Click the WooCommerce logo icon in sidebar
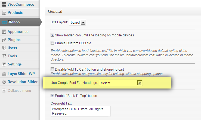 (4, 5)
